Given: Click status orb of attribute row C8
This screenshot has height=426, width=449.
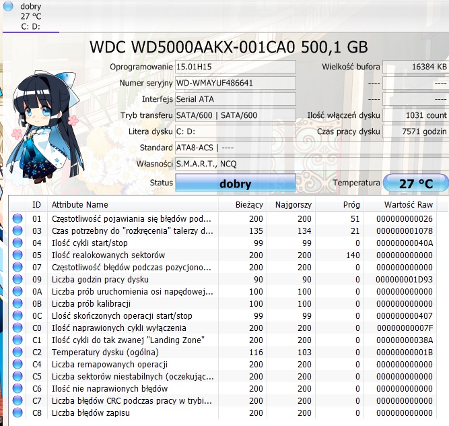Looking at the screenshot, I should 18,413.
